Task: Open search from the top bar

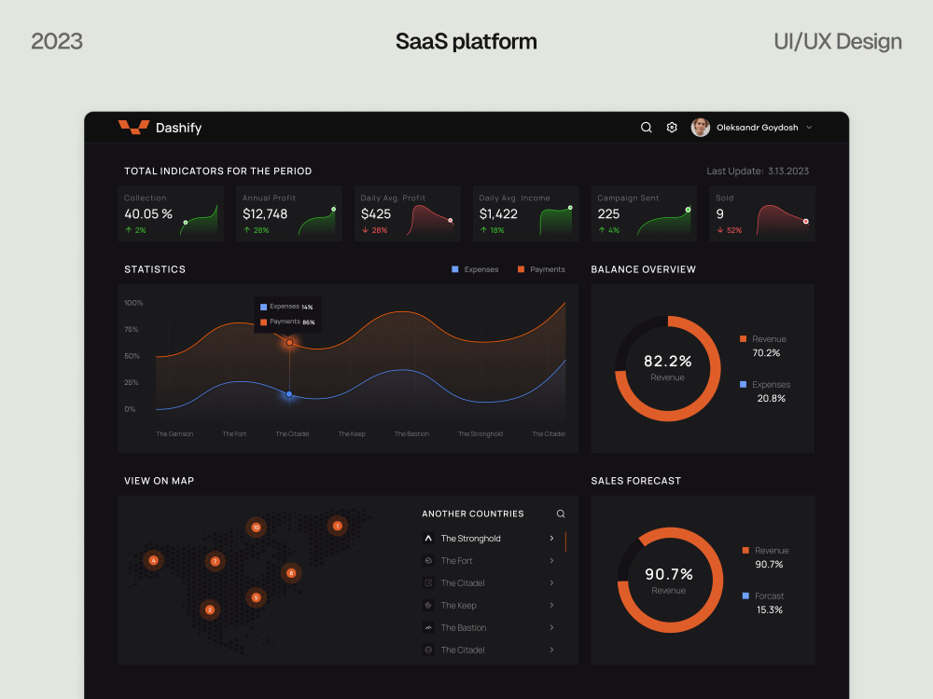Action: (647, 127)
